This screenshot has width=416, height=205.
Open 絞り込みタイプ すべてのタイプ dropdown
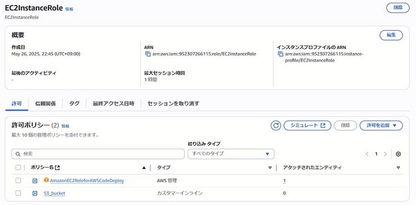pos(231,154)
